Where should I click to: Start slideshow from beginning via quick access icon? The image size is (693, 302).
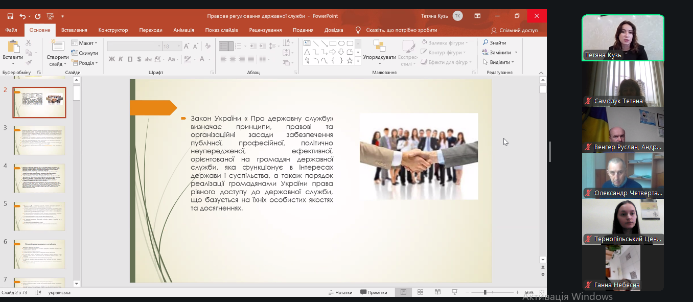[50, 16]
